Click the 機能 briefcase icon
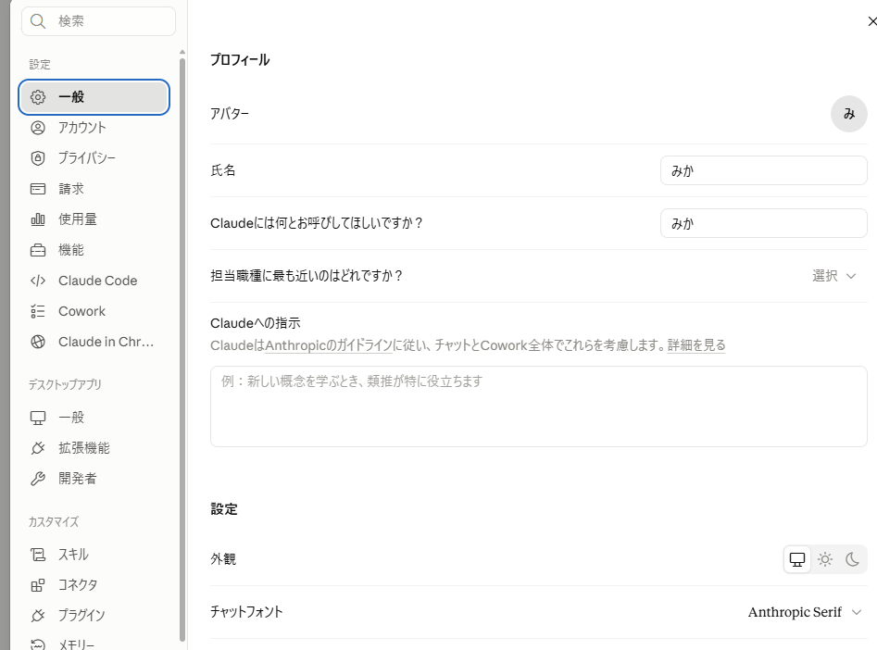Viewport: 877px width, 650px height. click(38, 250)
